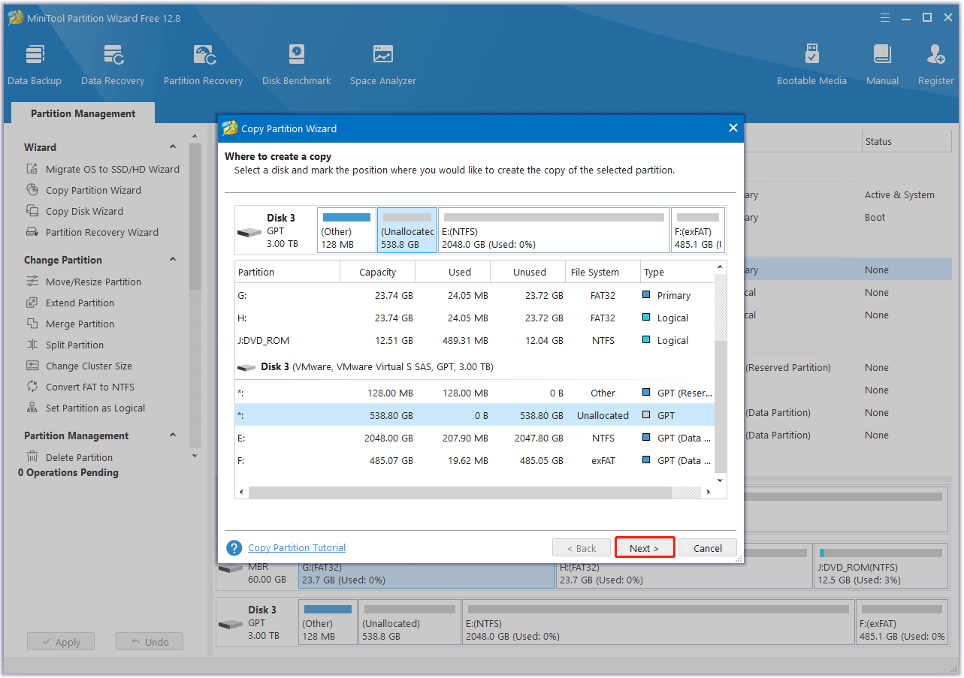Click Move/Resize Partition icon
The width and height of the screenshot is (964, 678).
click(x=32, y=282)
